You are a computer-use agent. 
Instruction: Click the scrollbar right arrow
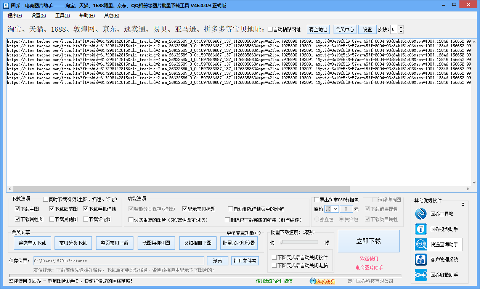(468, 189)
